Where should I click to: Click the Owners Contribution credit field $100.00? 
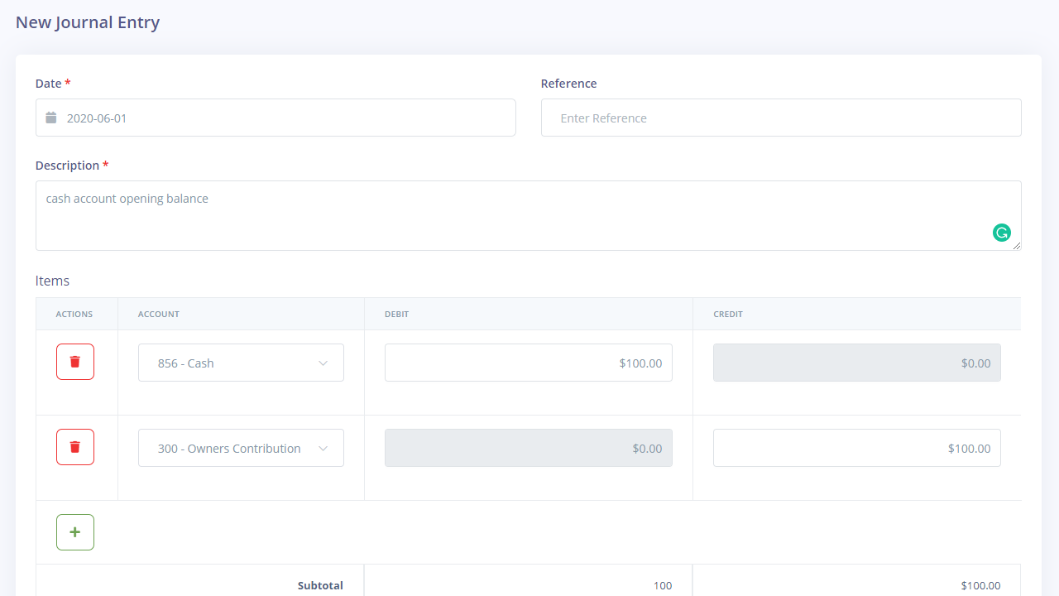pyautogui.click(x=857, y=448)
